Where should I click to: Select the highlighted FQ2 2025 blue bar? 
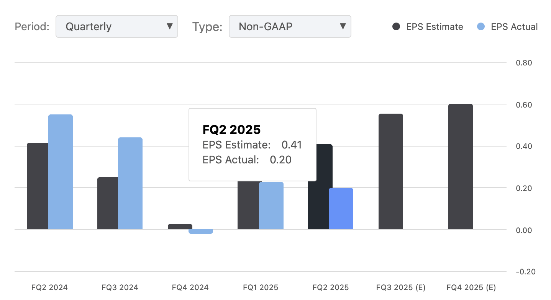click(x=341, y=209)
